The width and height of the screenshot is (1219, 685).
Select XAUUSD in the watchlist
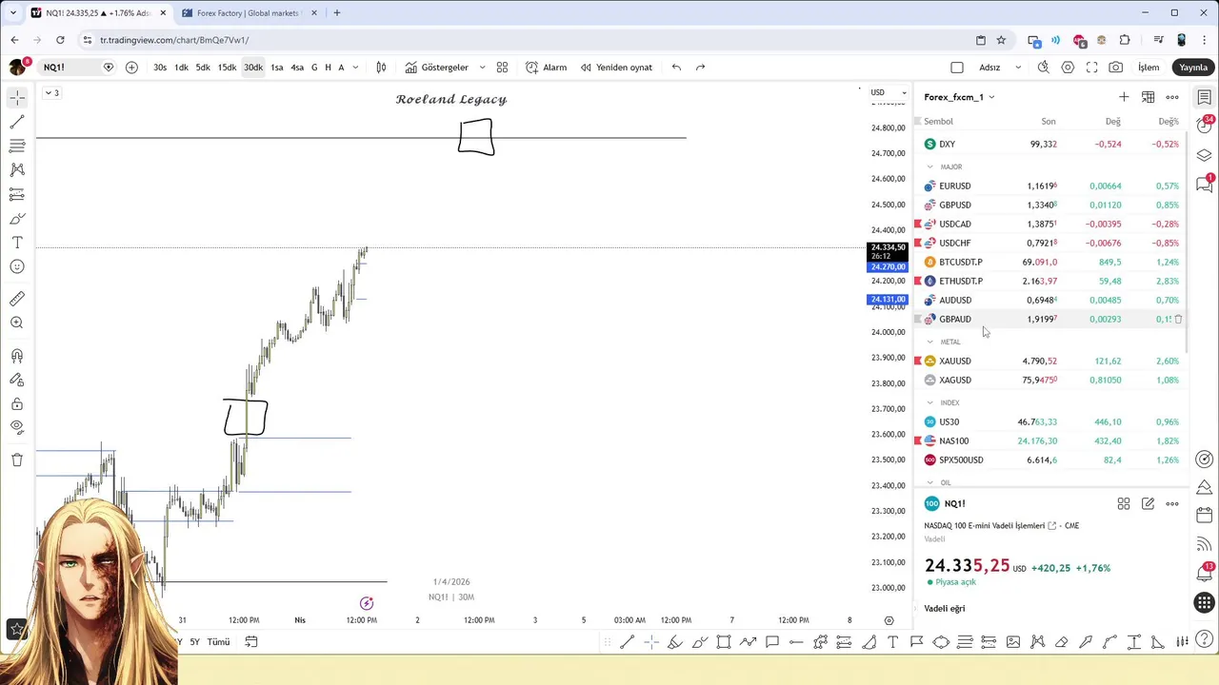tap(1051, 361)
